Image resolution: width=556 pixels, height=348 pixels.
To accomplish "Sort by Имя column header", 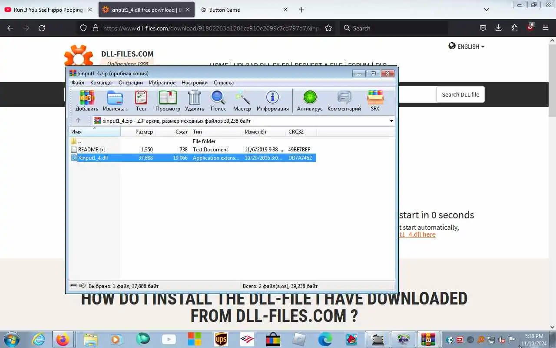I will click(x=95, y=131).
